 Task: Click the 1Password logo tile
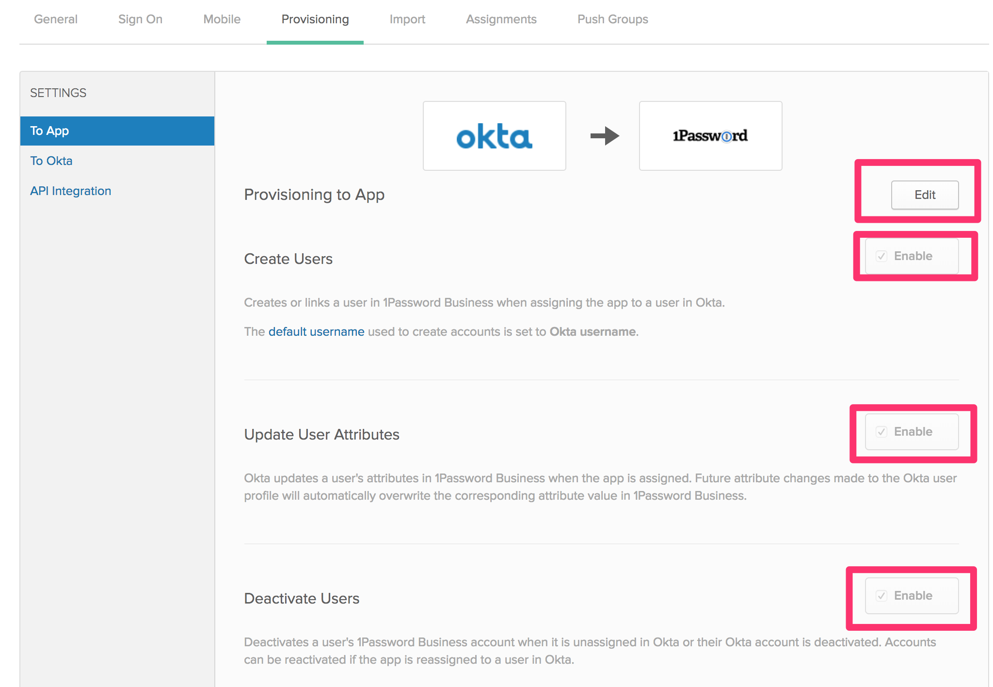(x=710, y=136)
